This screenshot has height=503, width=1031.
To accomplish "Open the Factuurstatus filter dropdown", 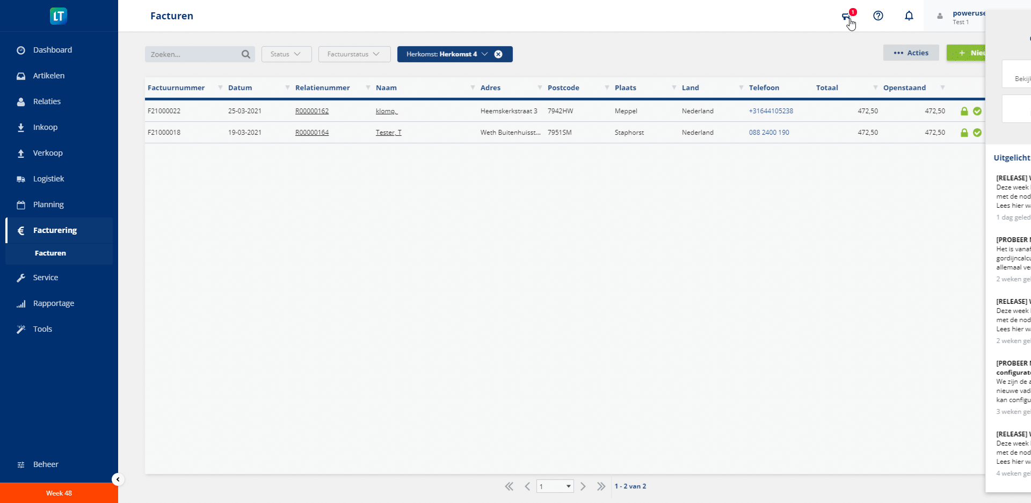I will [354, 54].
